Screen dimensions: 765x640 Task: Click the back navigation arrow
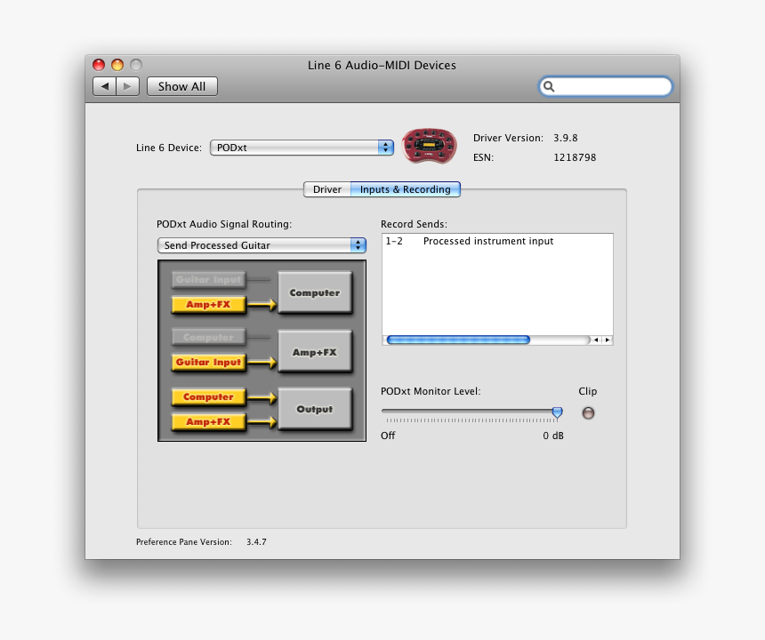(x=104, y=86)
